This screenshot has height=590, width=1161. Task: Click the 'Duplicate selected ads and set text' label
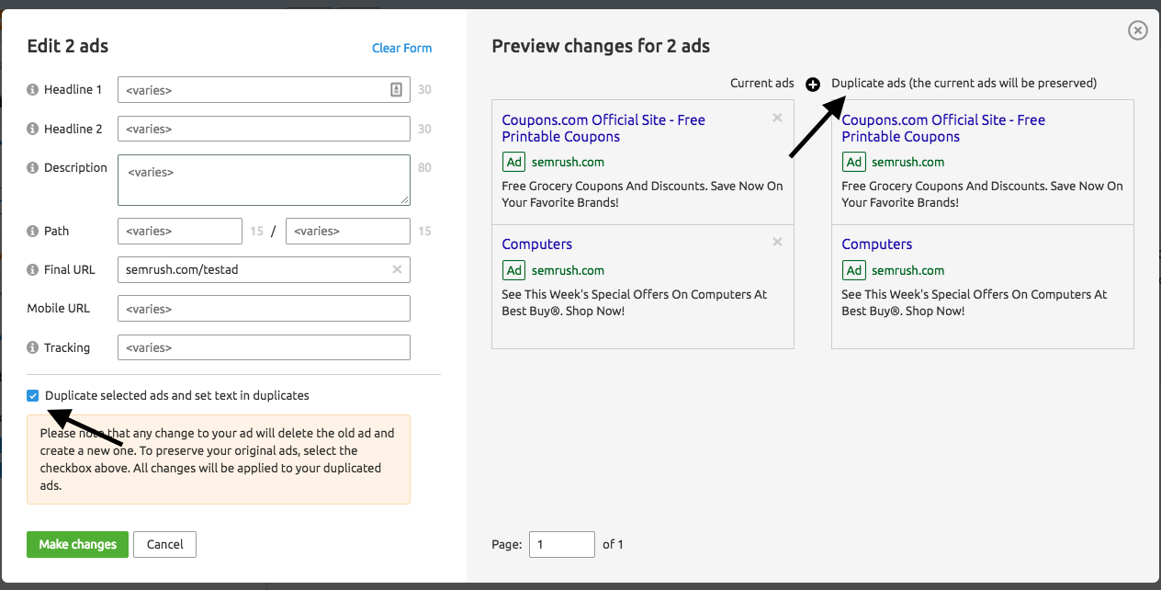pos(177,396)
